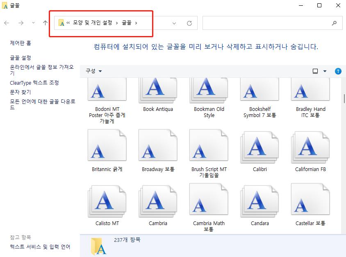Refresh the font list
This screenshot has width=346, height=257.
(x=188, y=23)
